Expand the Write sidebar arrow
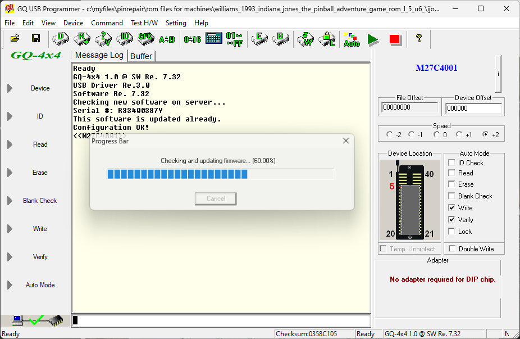The width and height of the screenshot is (520, 339). pos(10,229)
